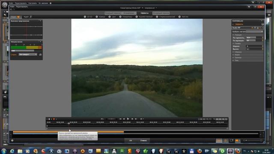Collapse the Волновое представление panel
Image resolution: width=274 pixels, height=154 pixels.
coord(40,21)
